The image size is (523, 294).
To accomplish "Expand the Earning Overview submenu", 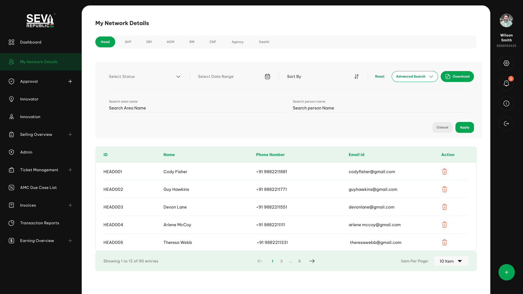I will coord(70,241).
